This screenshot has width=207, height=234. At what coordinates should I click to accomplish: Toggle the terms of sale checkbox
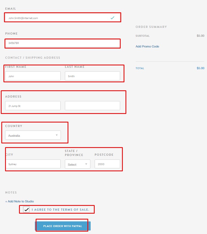click(26, 210)
